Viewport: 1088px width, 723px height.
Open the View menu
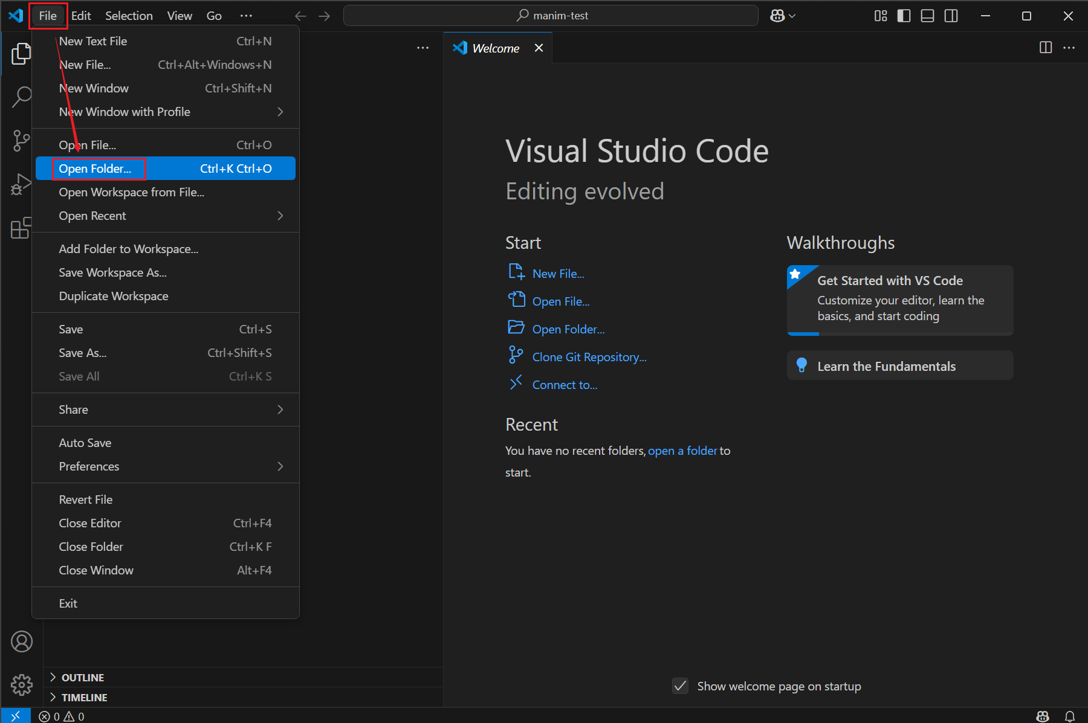[x=180, y=16]
